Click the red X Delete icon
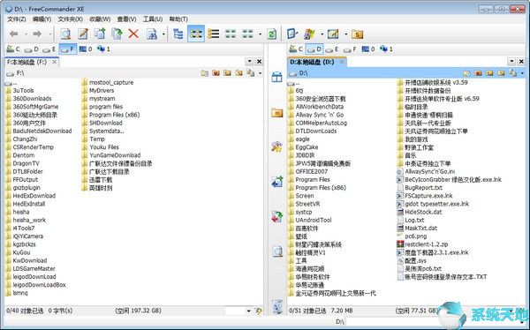The width and height of the screenshot is (530, 330). 134,34
